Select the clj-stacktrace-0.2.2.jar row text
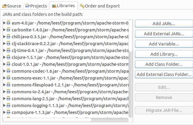 point(70,43)
